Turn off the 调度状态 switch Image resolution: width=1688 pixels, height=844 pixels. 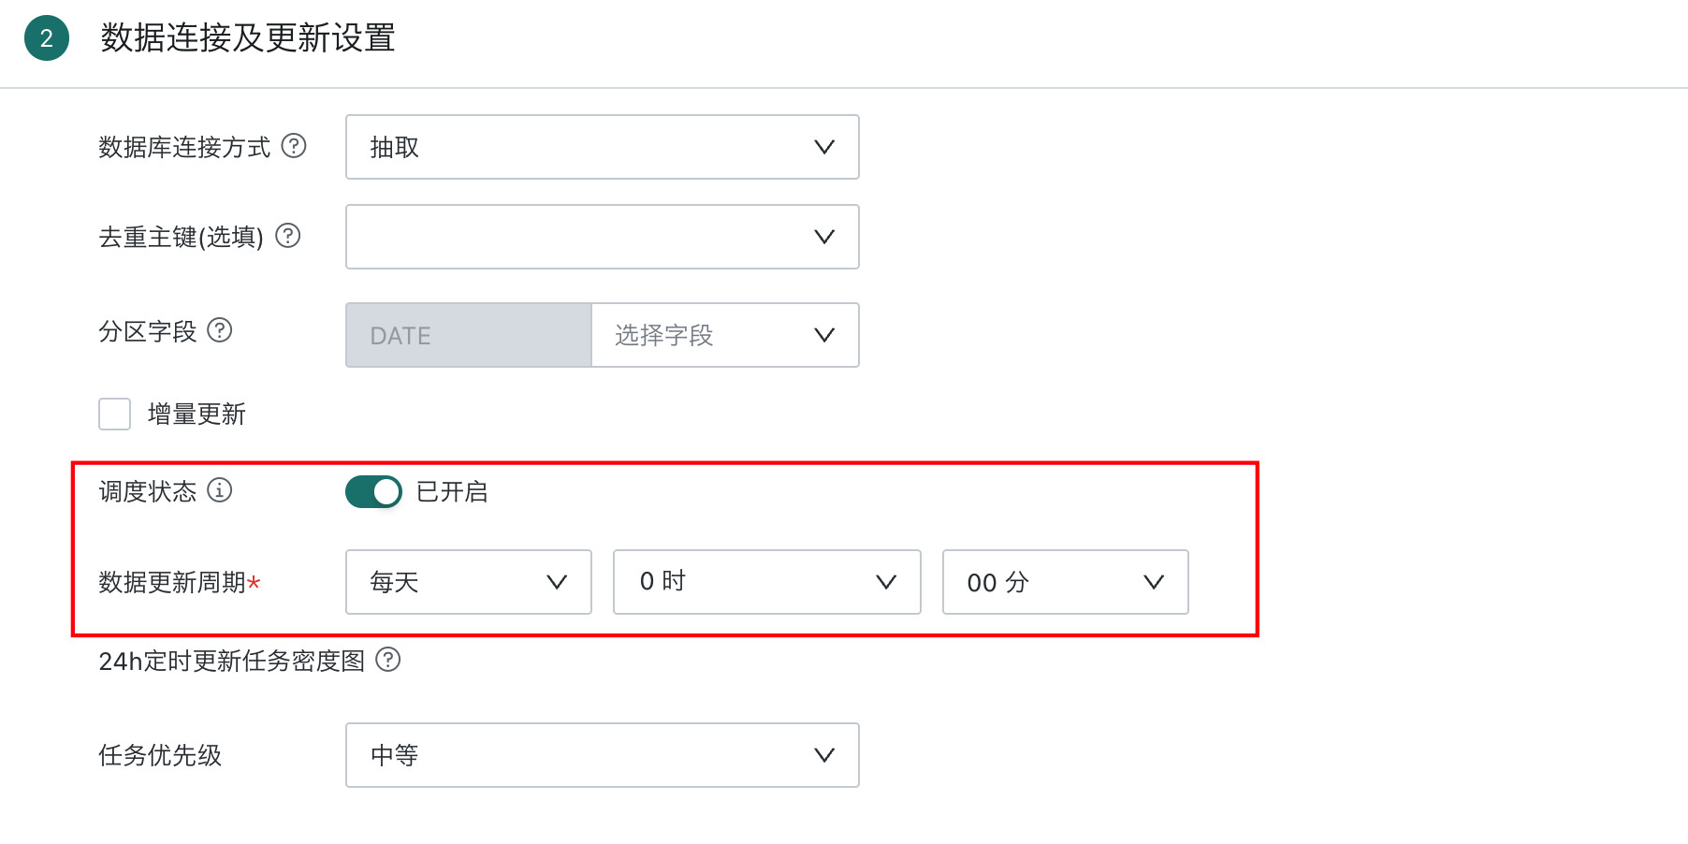pos(373,491)
